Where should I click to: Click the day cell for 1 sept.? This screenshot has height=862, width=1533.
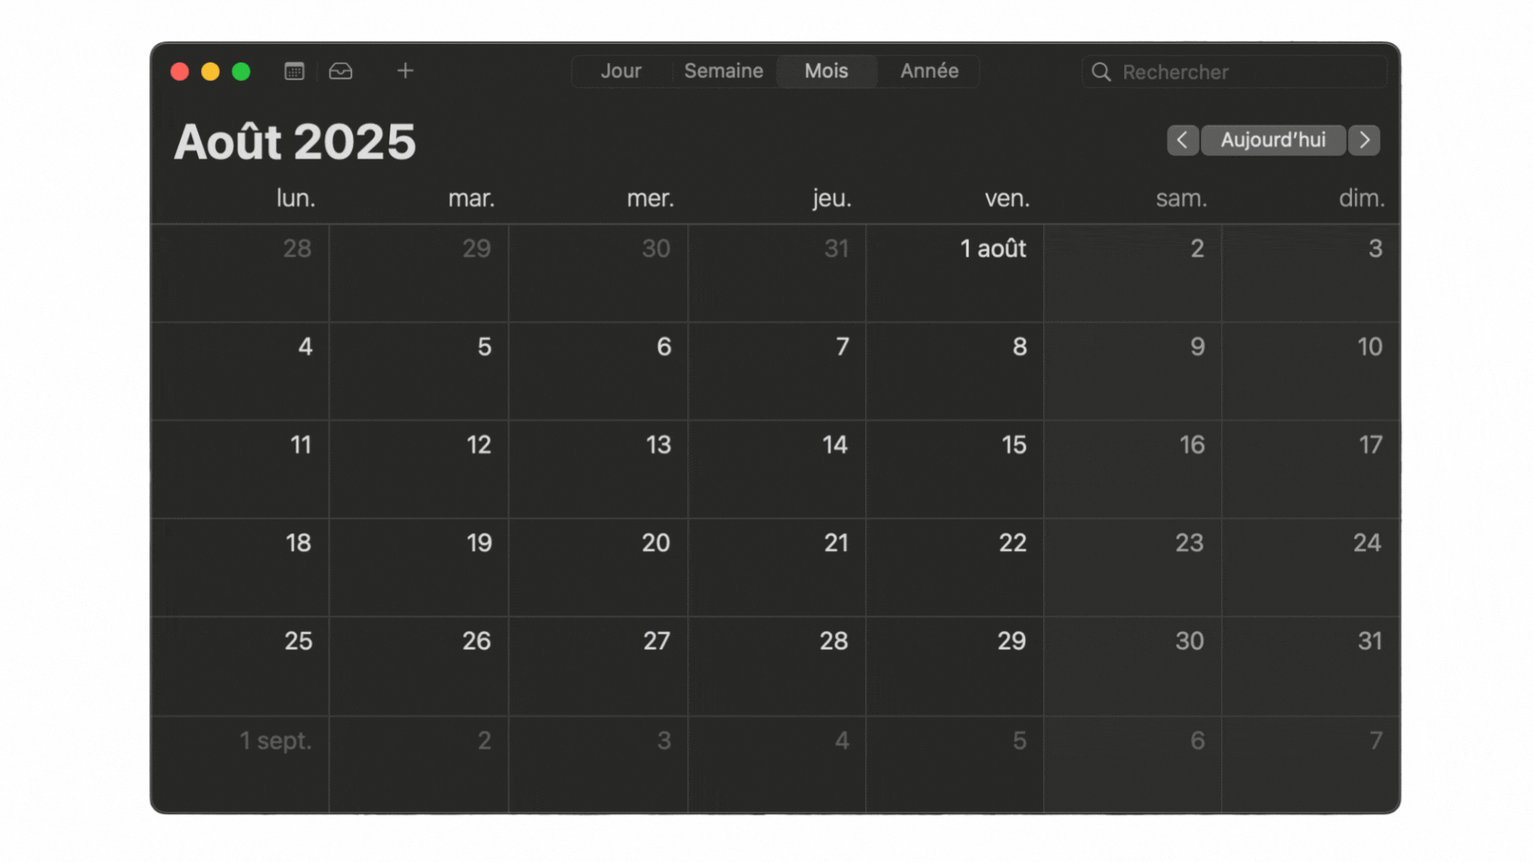click(241, 763)
